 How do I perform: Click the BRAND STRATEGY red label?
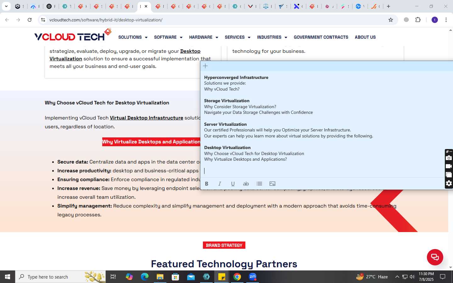point(224,245)
